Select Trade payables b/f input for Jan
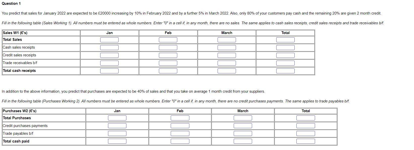This screenshot has height=150, width=414. (x=117, y=133)
